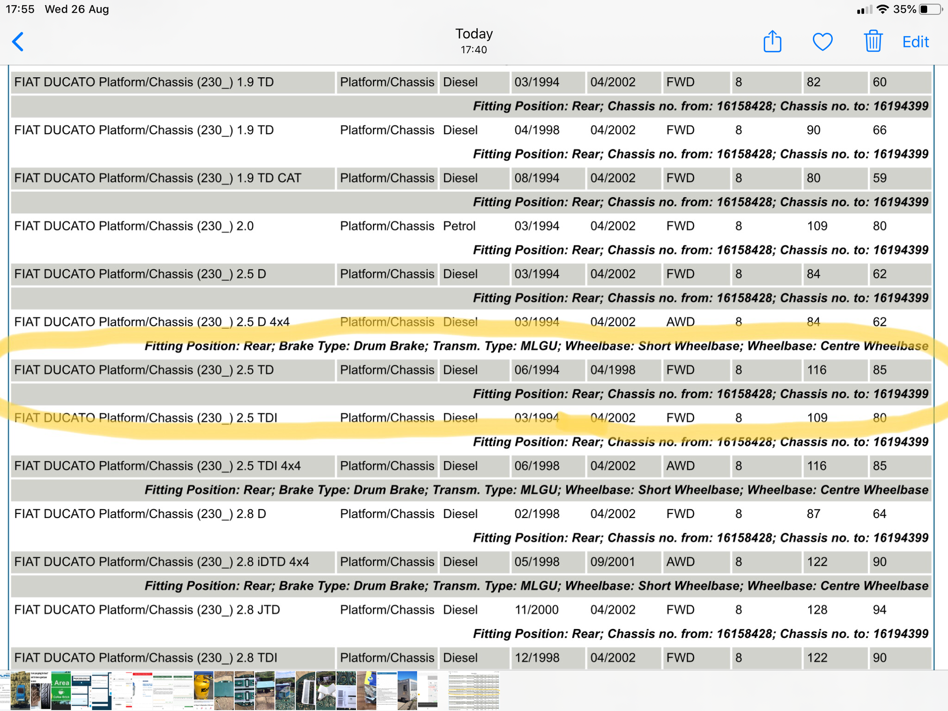
Task: Click 'FIAT DUCATO Platform/Chassis (230_) 2.5 D 4x4'
Action: (152, 322)
